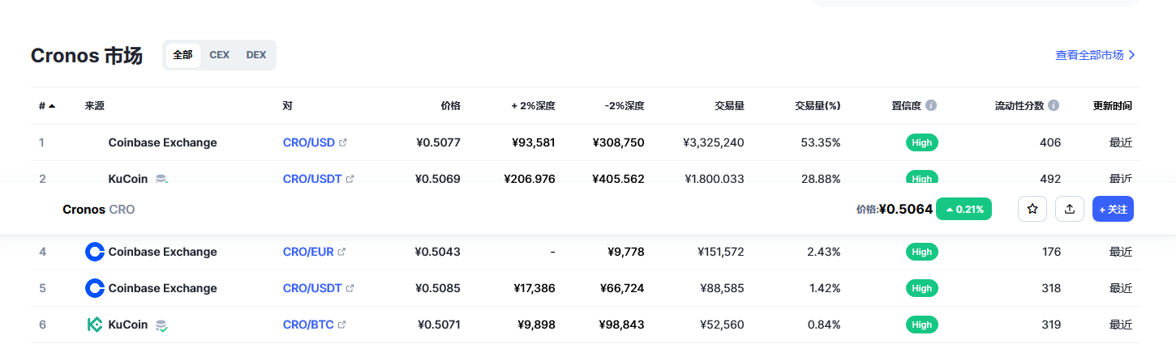Click High badge in CRO/EUR row
Screen dimensions: 1176x348
coord(922,252)
